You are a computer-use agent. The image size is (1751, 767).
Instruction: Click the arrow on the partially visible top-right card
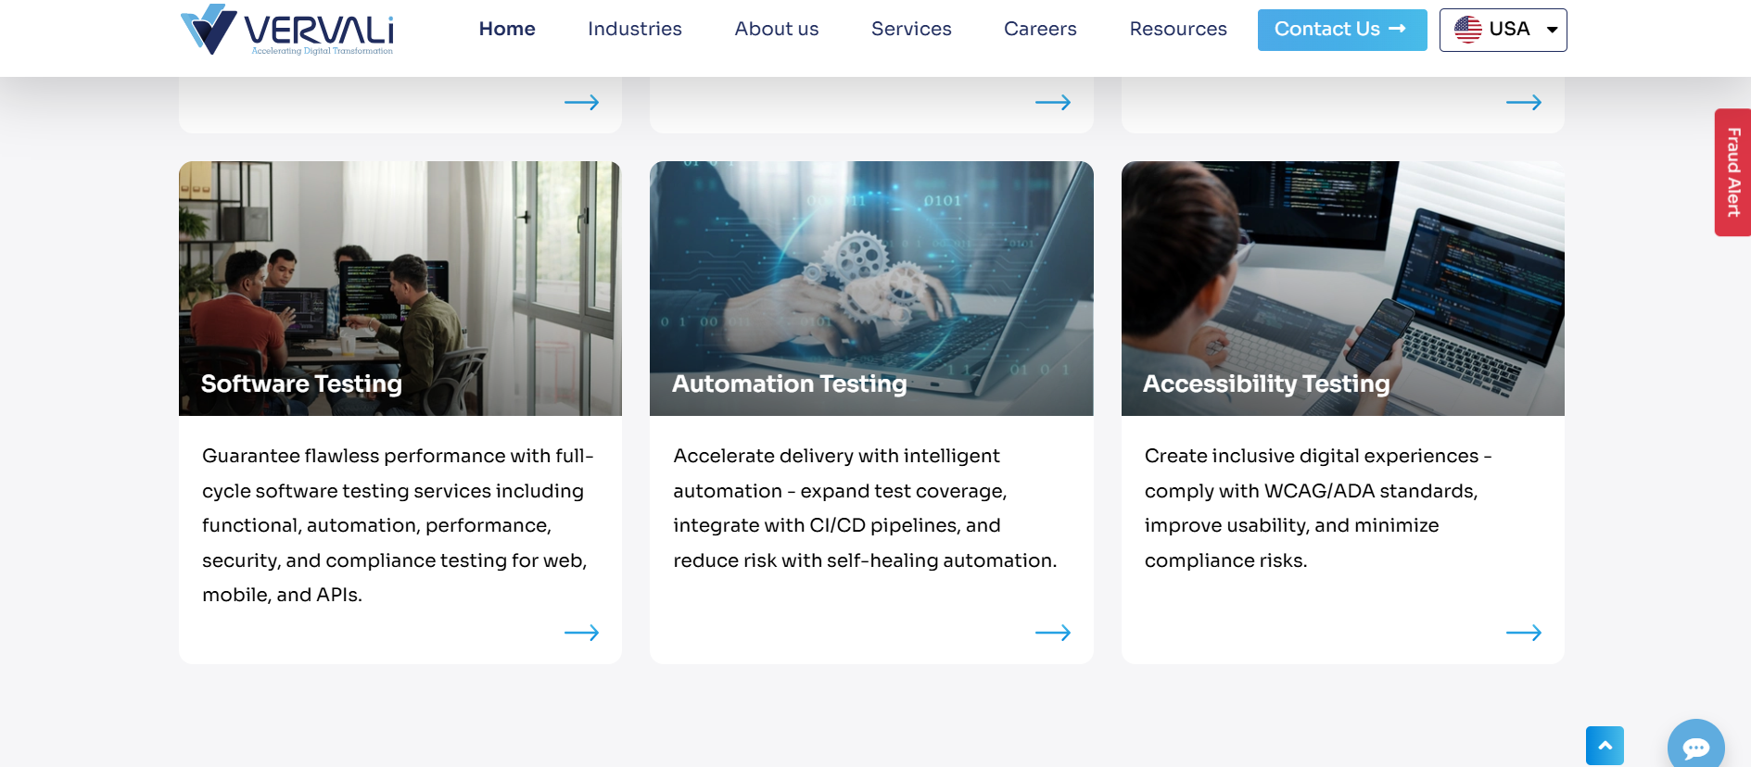click(x=1523, y=102)
